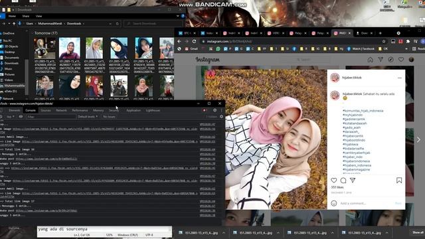The image size is (425, 239).
Task: Go to next post with right arrow
Action: (x=418, y=140)
